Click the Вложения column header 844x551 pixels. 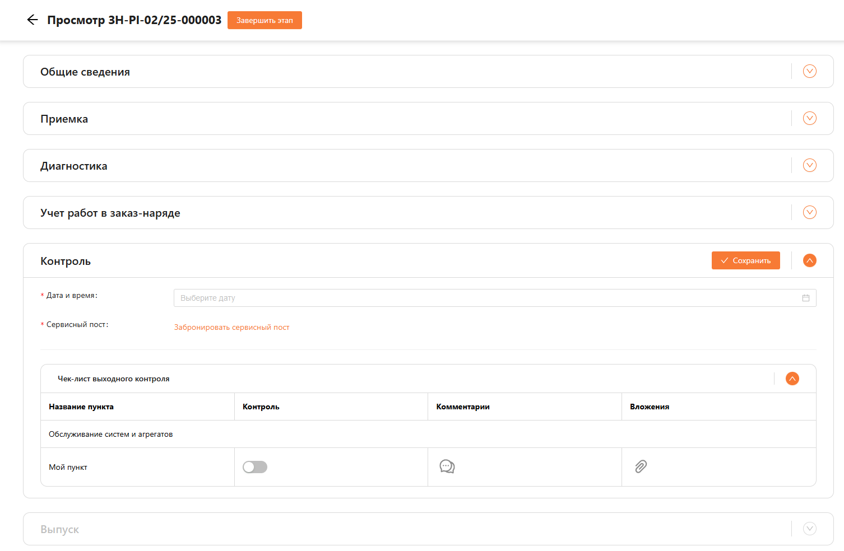[x=650, y=407]
